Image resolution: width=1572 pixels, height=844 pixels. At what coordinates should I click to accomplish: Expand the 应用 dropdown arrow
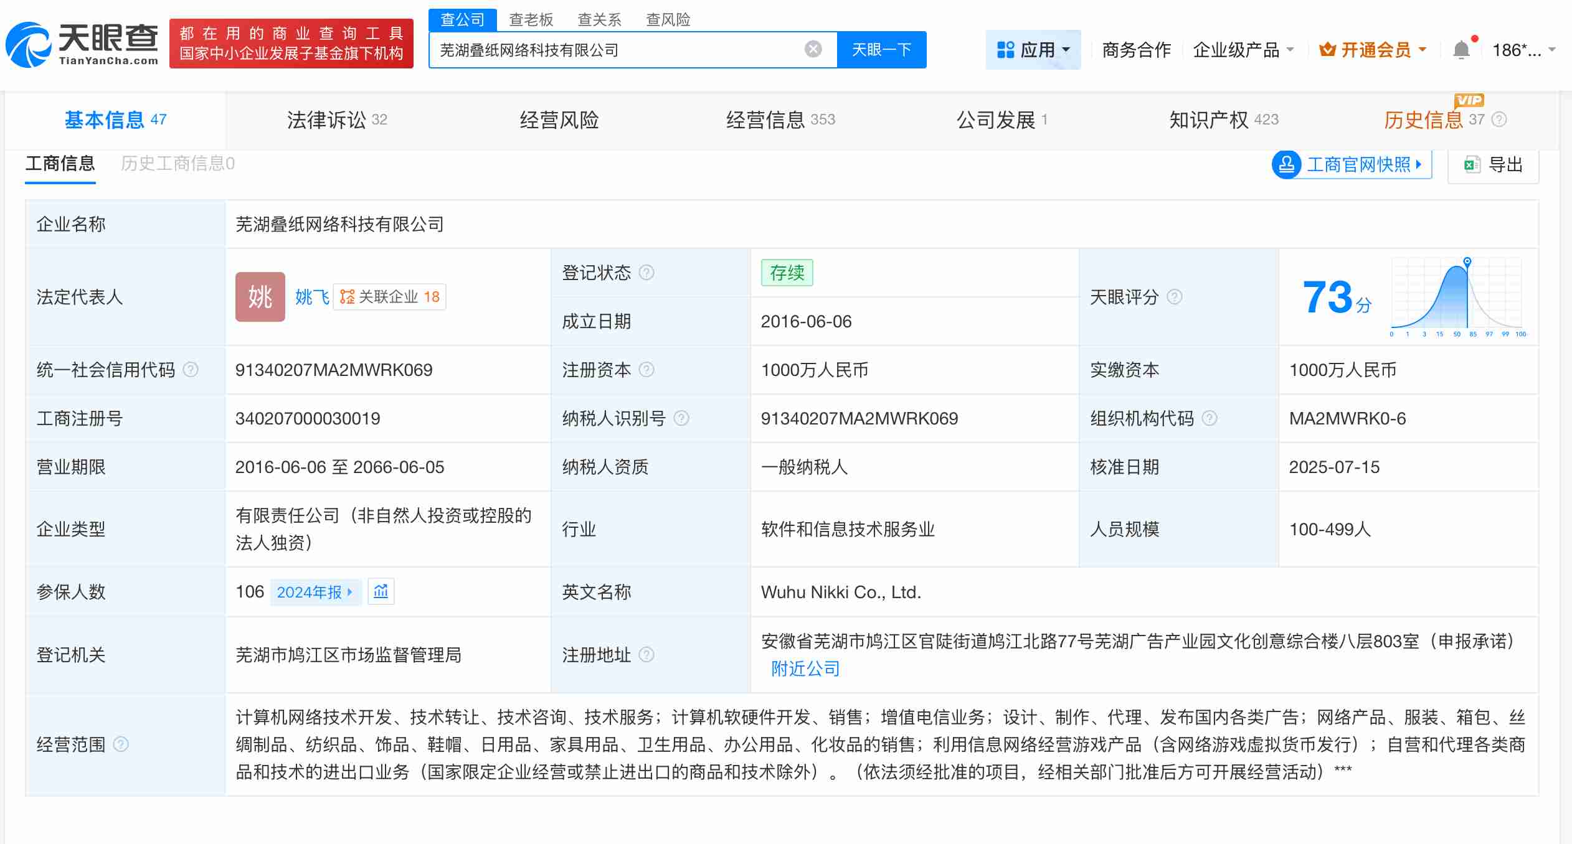1065,50
